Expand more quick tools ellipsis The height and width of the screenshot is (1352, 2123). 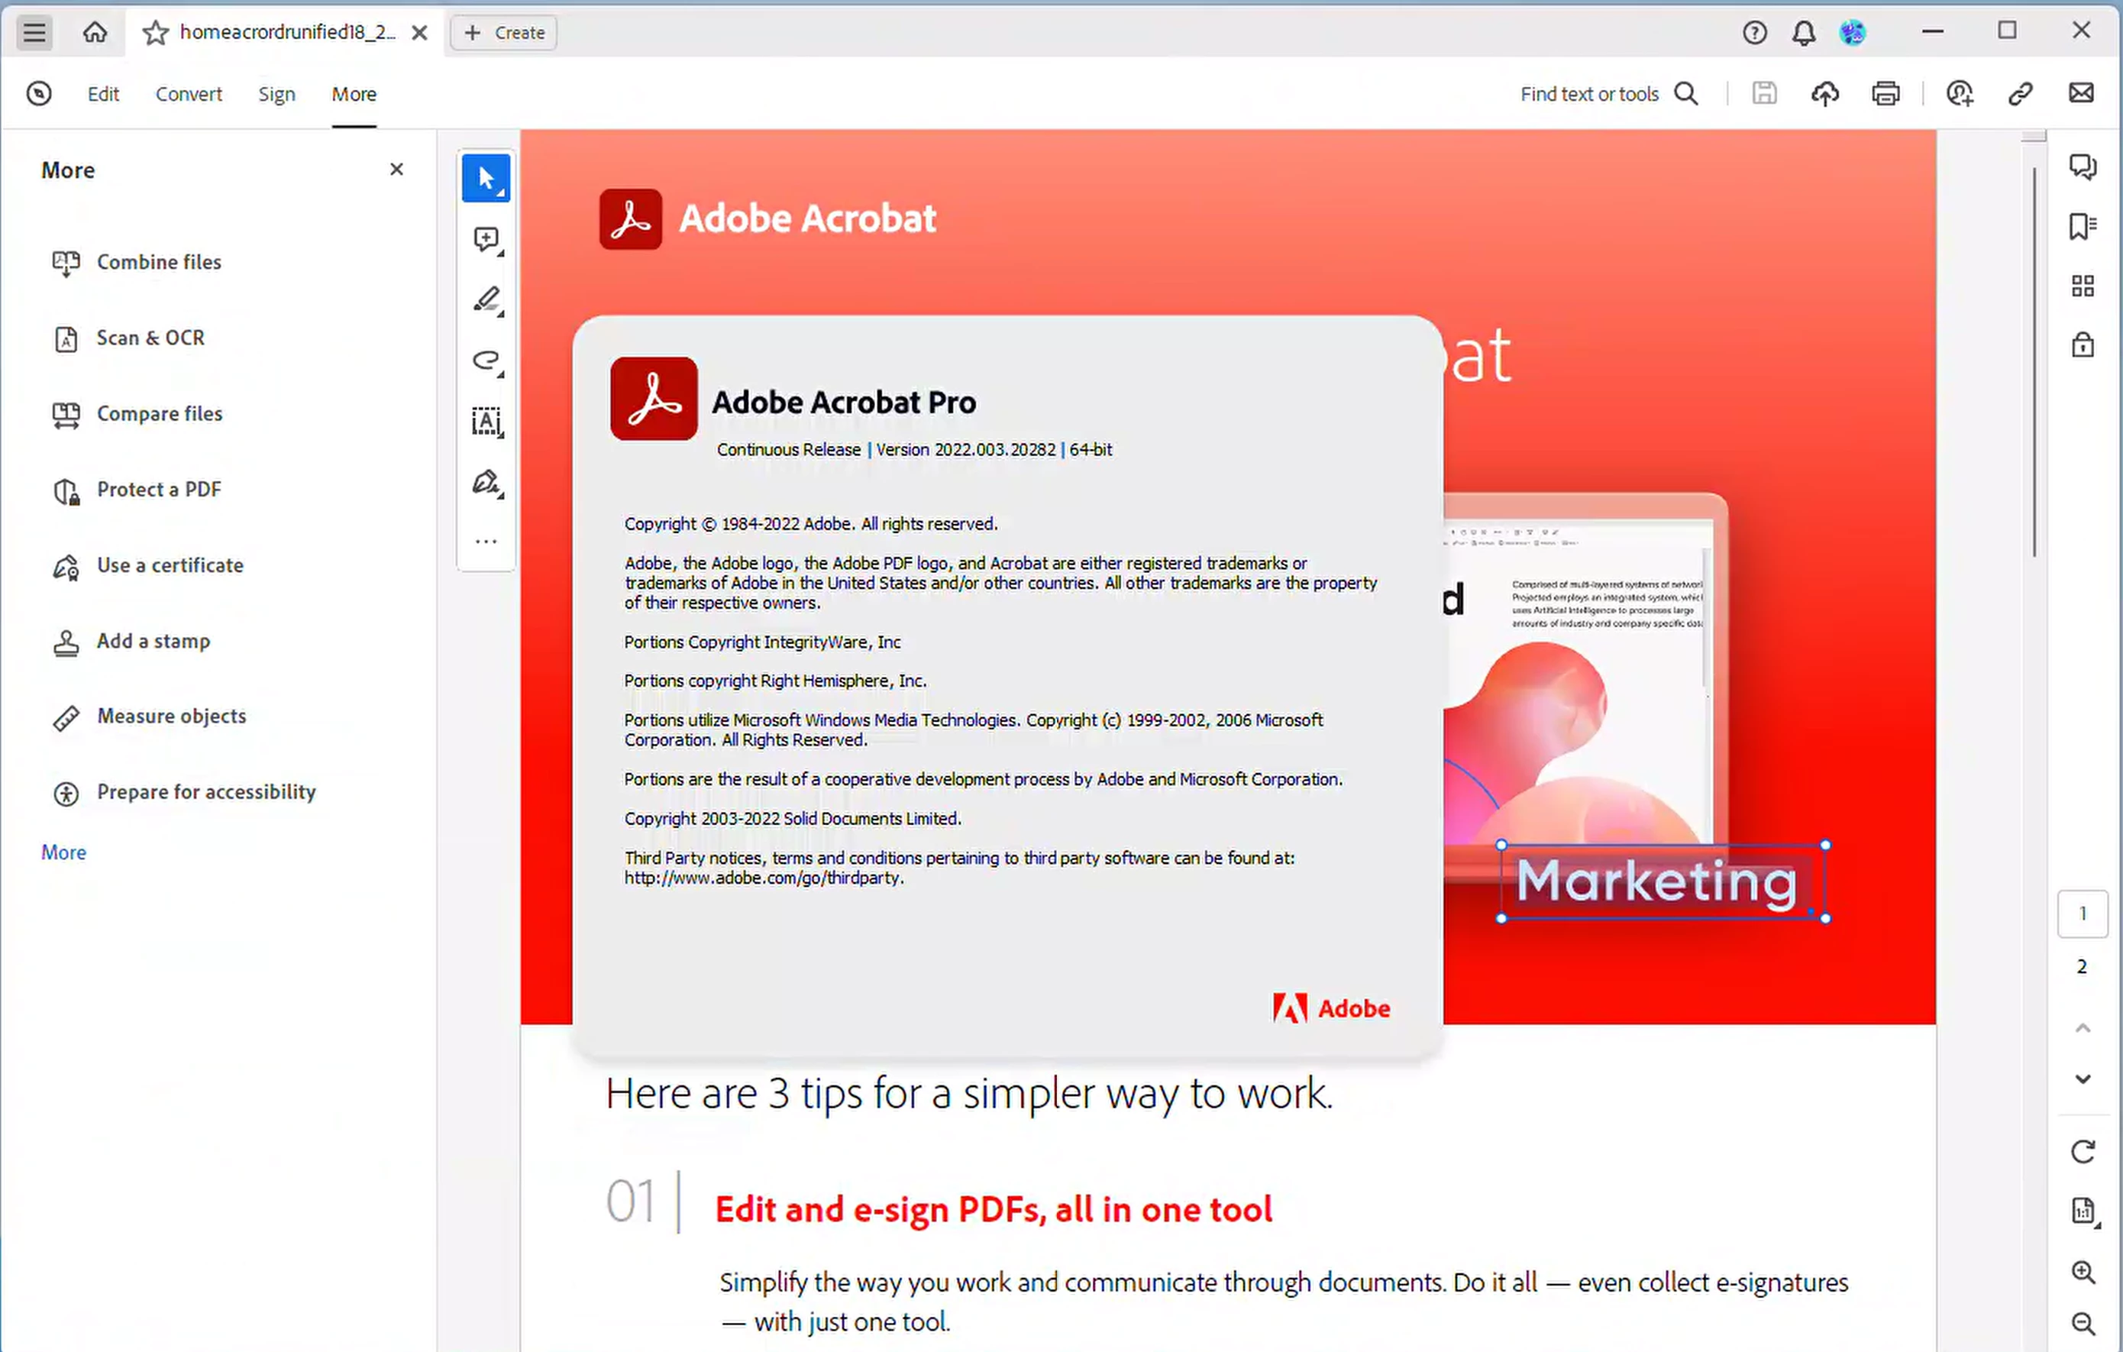click(x=486, y=542)
